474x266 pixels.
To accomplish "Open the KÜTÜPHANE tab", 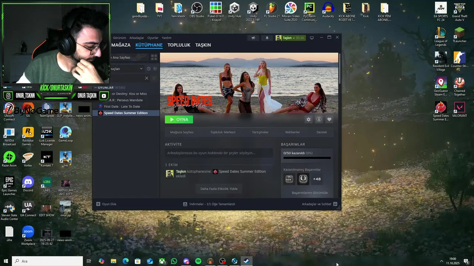I will point(149,45).
